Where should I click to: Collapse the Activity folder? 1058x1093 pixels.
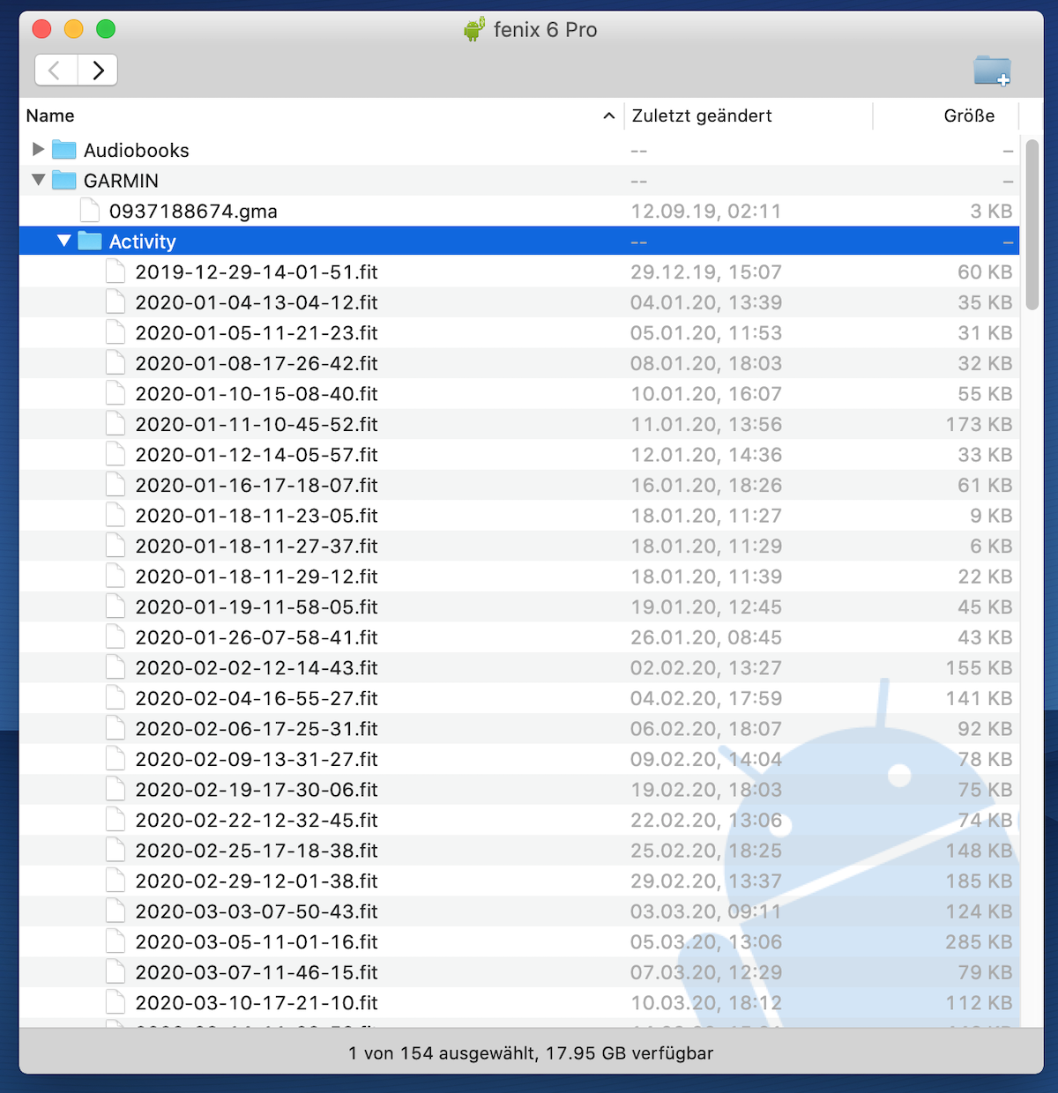tap(63, 241)
